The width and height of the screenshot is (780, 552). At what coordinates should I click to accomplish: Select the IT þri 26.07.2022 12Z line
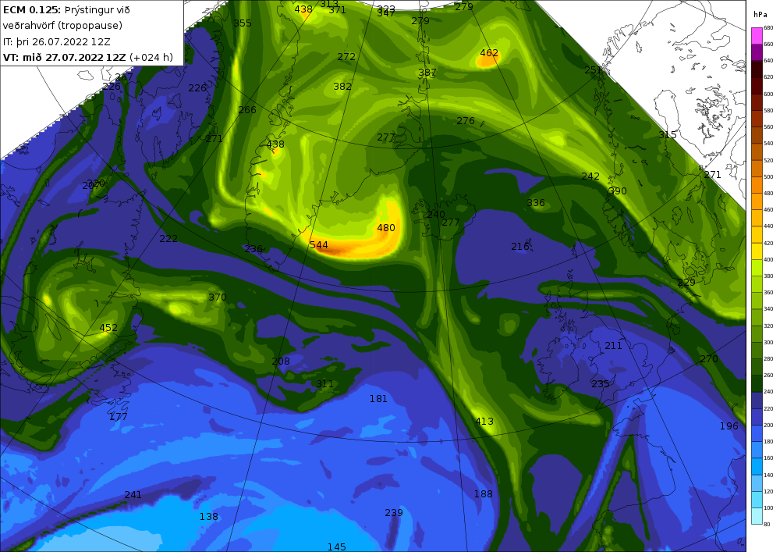click(x=57, y=42)
